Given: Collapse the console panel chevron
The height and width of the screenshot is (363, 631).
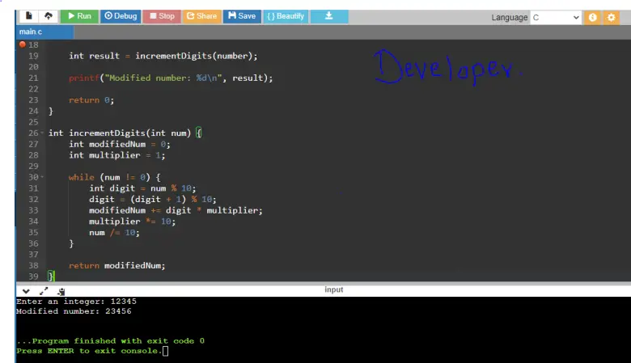Looking at the screenshot, I should pyautogui.click(x=26, y=291).
